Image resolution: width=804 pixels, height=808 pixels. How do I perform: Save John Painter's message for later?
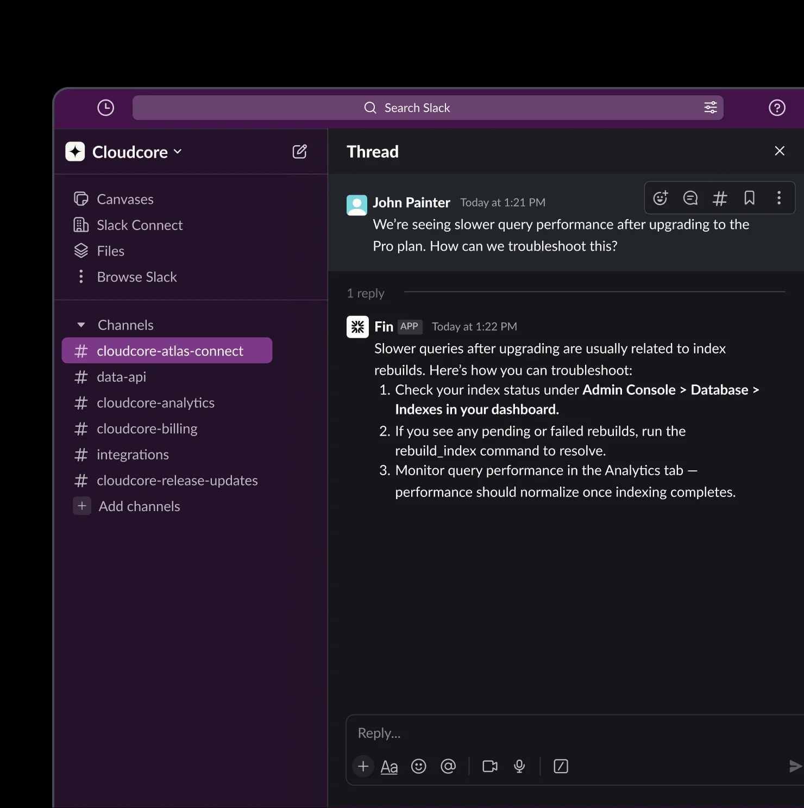pos(749,198)
